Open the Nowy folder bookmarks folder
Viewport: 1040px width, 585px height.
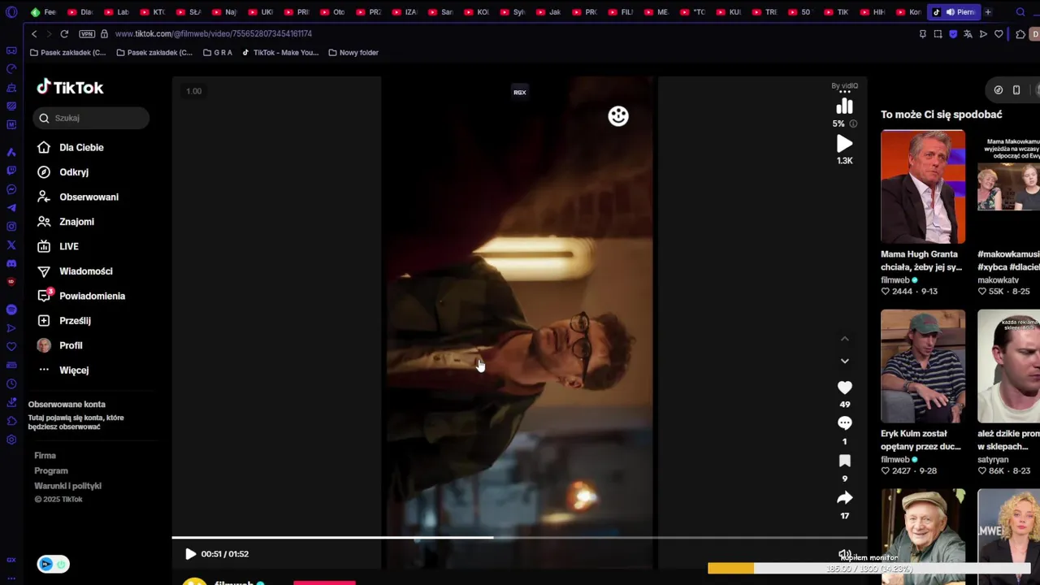point(353,53)
